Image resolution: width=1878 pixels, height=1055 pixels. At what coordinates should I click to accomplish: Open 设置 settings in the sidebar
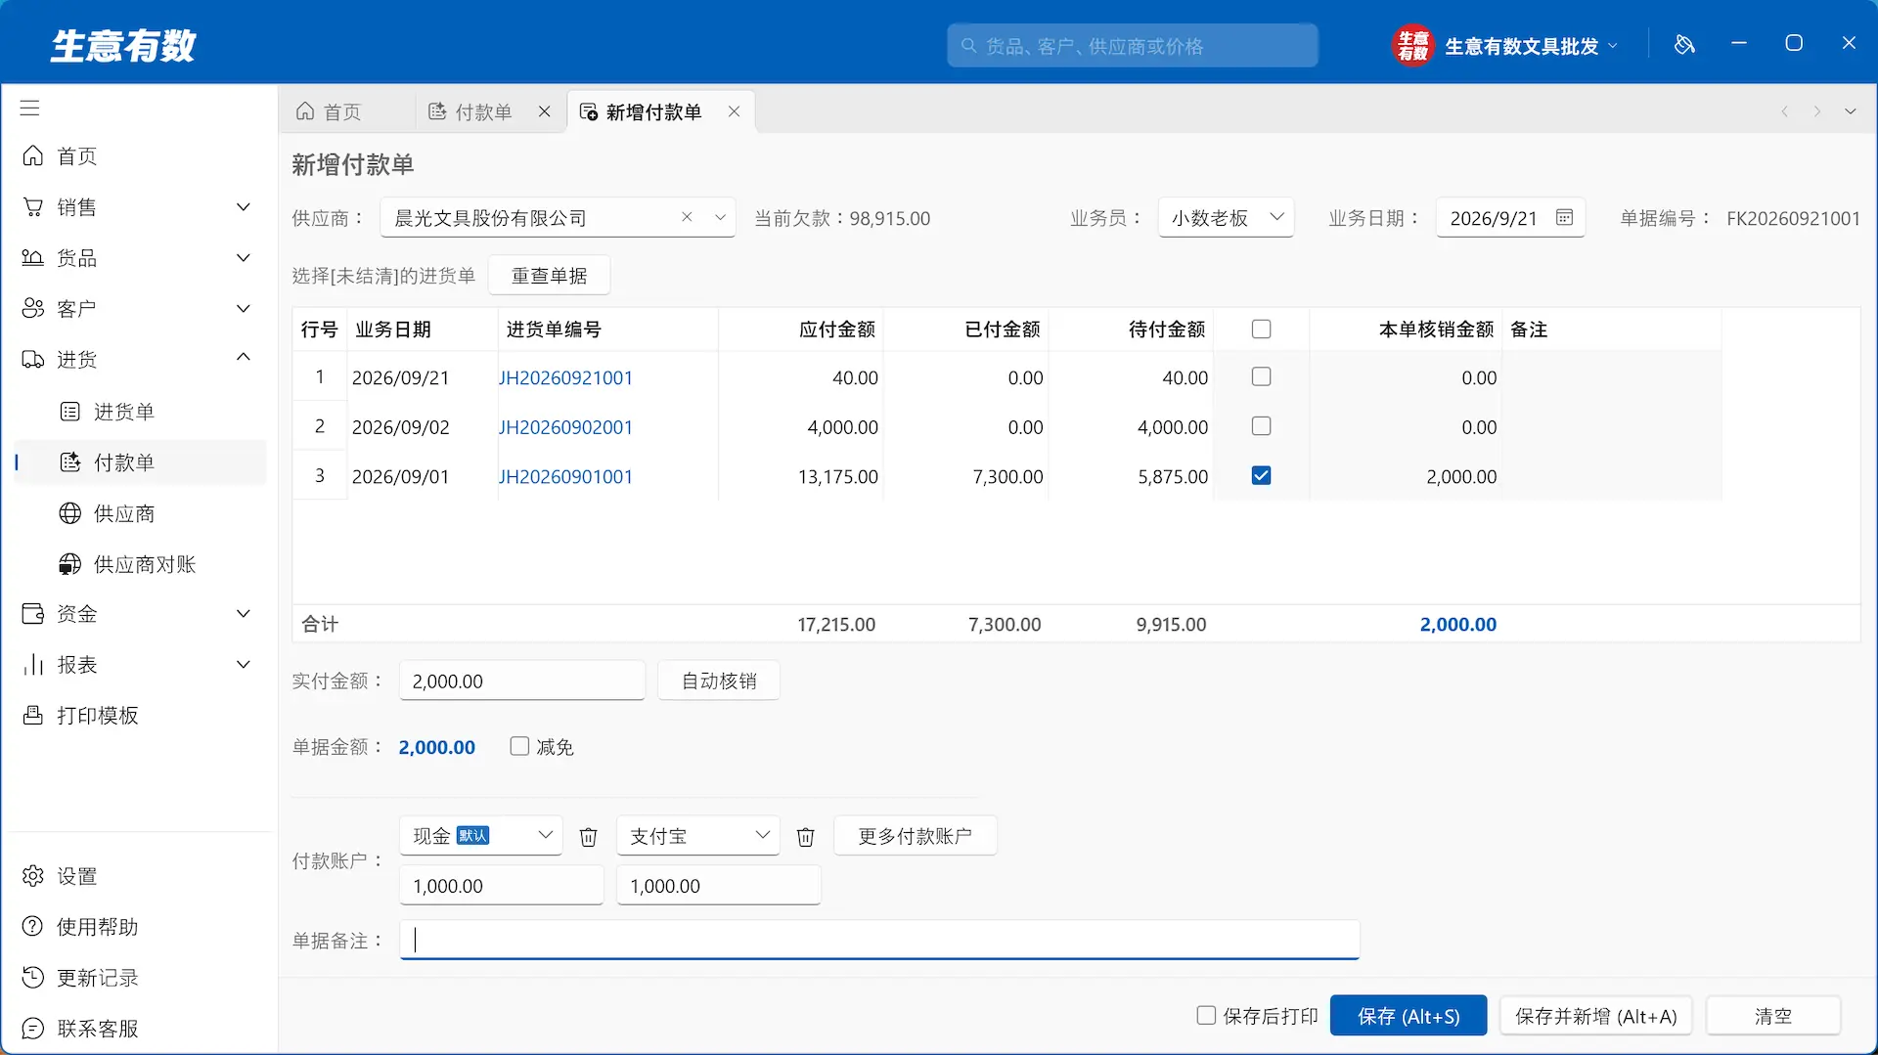(137, 876)
